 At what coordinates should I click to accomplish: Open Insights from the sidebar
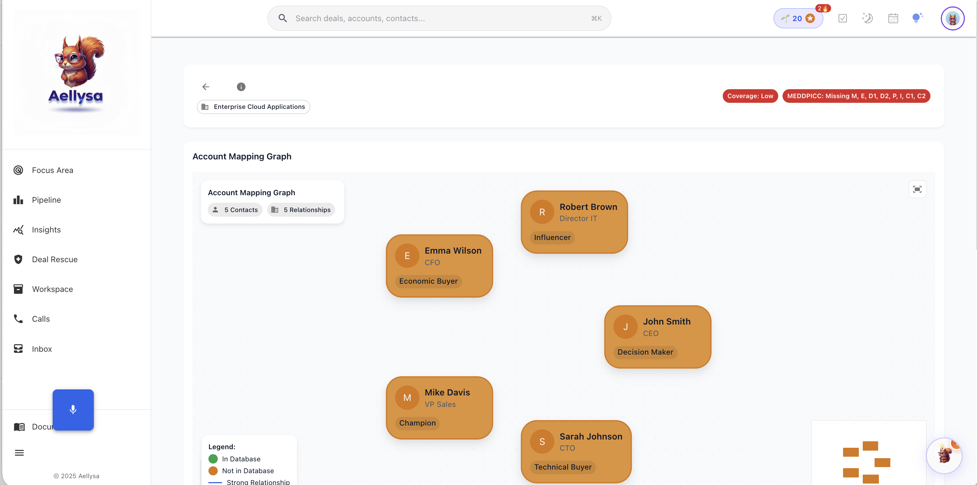(x=18, y=229)
